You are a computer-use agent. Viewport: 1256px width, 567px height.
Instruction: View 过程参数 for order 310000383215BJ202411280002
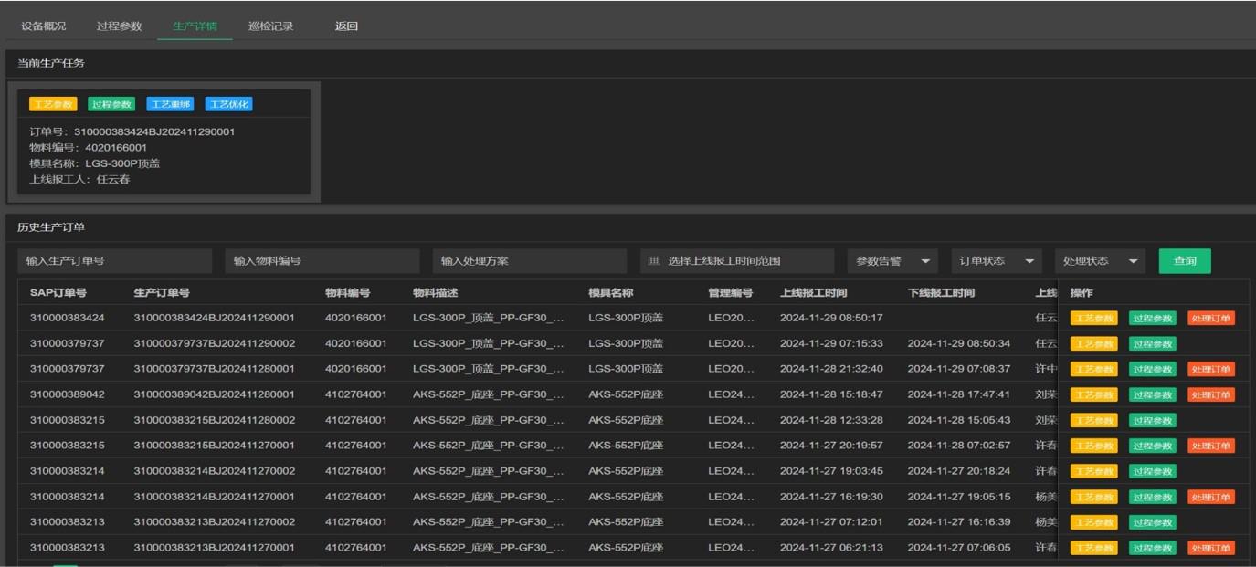(x=1152, y=421)
